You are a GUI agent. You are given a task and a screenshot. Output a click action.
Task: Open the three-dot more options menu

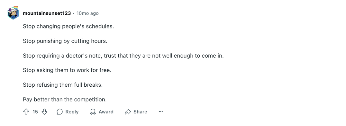161,112
